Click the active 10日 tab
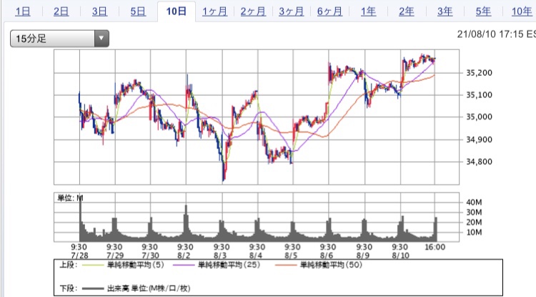 (177, 11)
